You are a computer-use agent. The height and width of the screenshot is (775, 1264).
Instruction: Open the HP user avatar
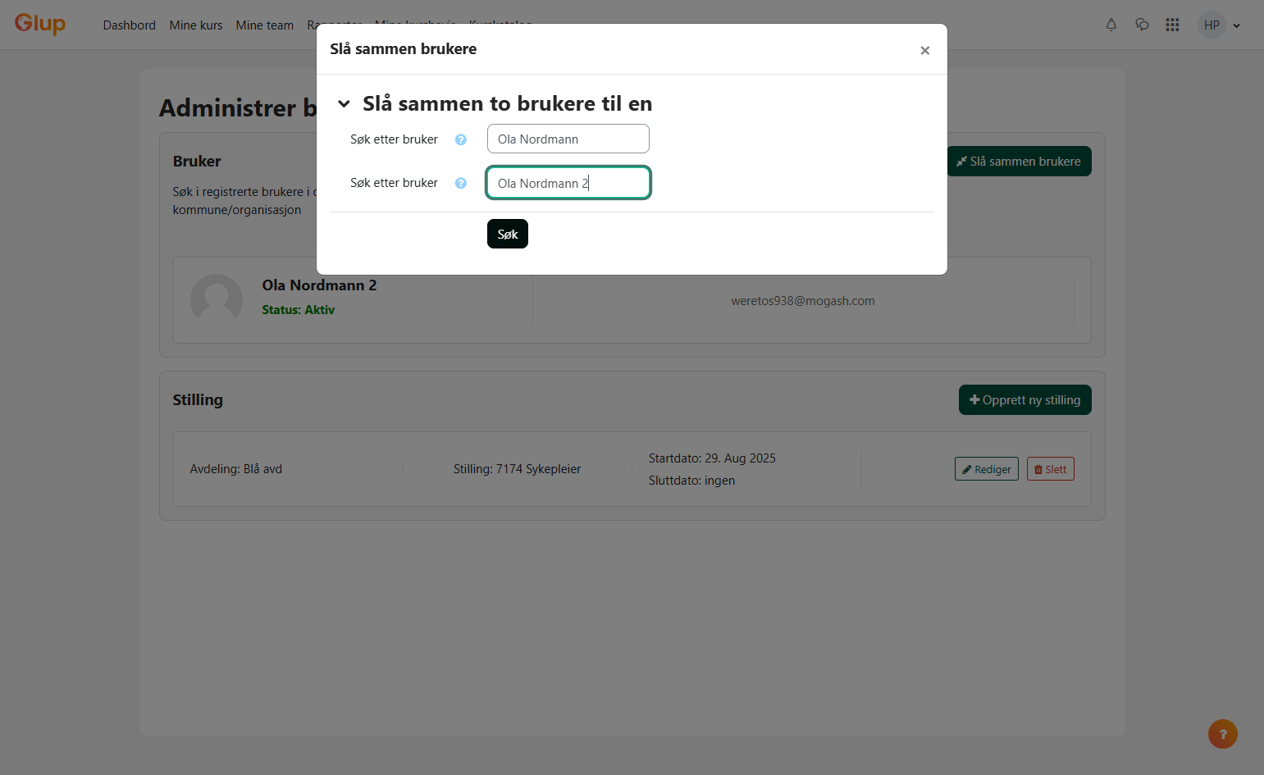tap(1212, 25)
